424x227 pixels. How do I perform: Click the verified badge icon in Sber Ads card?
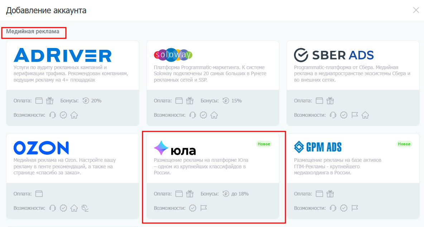click(x=344, y=115)
